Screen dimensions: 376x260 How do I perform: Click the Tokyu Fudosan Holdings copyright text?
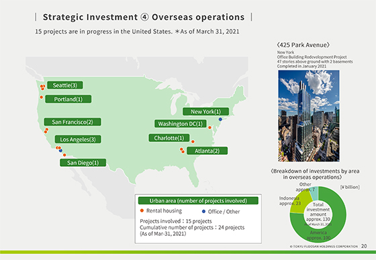point(324,247)
